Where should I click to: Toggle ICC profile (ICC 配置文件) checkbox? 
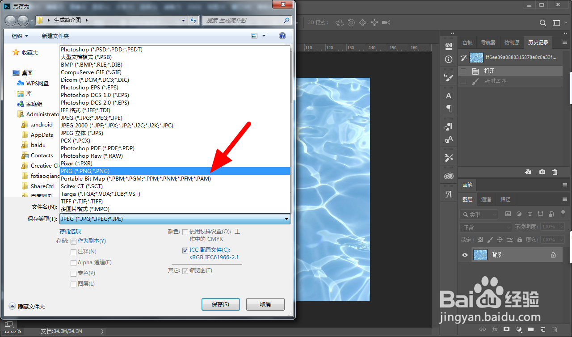(x=185, y=250)
